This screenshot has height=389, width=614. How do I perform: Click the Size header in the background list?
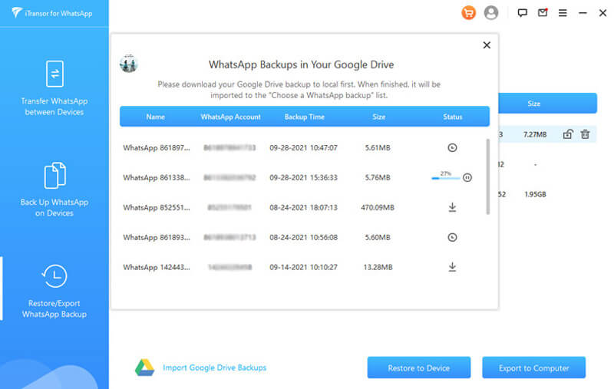coord(533,104)
